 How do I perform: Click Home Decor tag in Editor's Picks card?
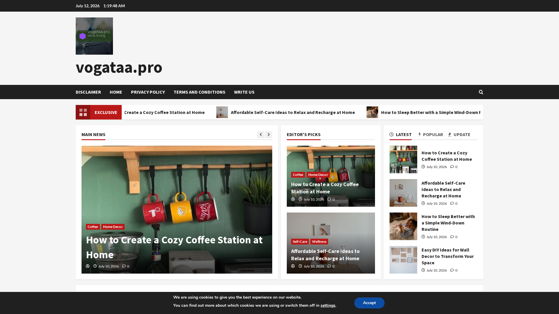tap(318, 175)
